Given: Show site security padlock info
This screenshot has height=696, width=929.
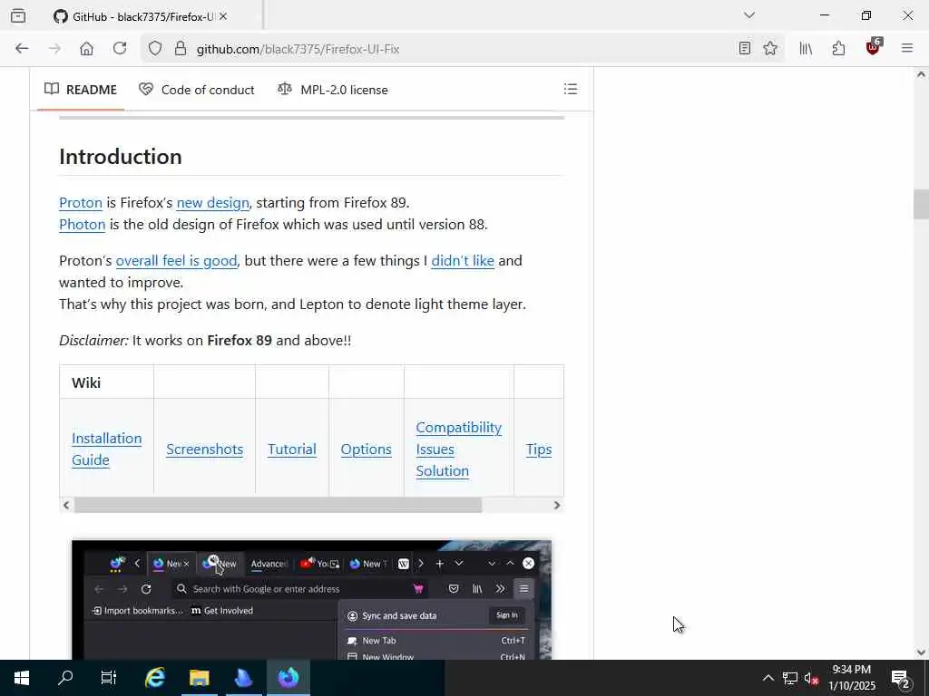Looking at the screenshot, I should [181, 49].
